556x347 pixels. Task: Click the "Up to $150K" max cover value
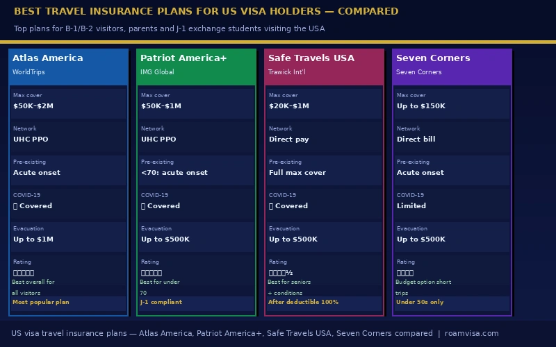[x=421, y=106]
